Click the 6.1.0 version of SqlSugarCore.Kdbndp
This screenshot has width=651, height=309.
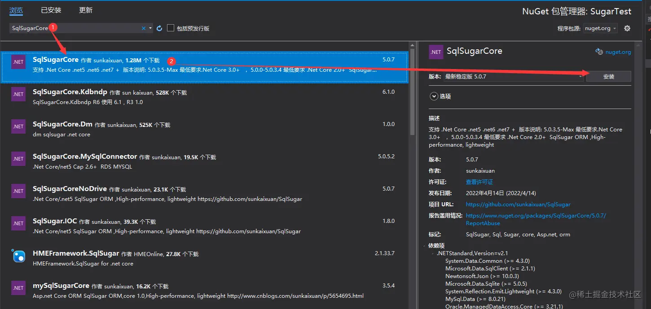click(x=388, y=92)
